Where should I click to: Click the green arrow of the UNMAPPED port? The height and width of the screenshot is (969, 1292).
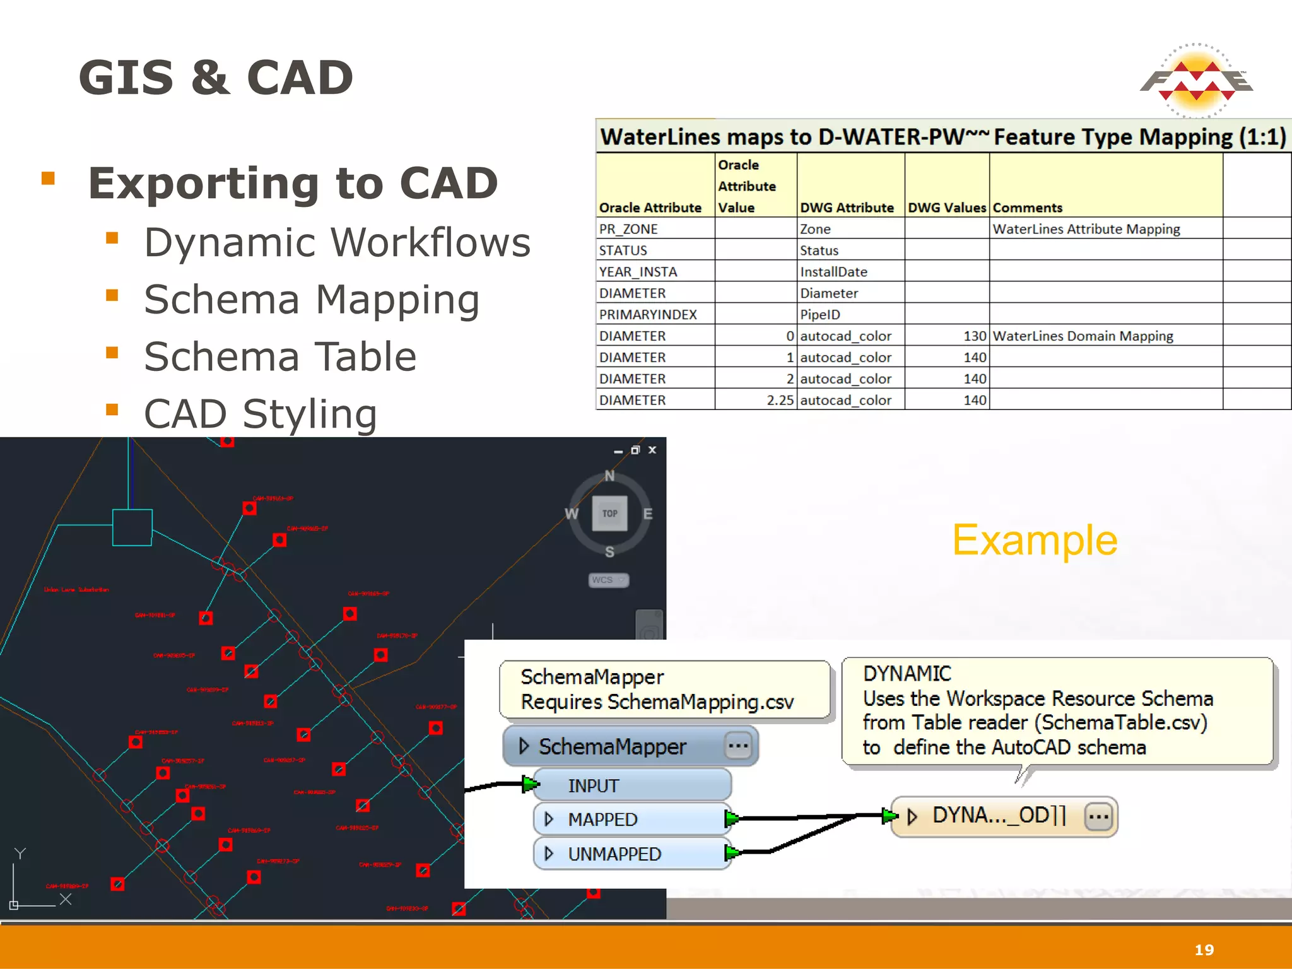point(732,854)
